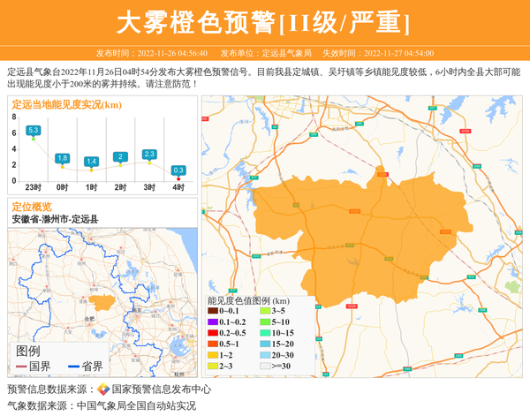Click the 1.8 km data label at 0时
Viewport: 530px width, 416px height.
coord(62,158)
